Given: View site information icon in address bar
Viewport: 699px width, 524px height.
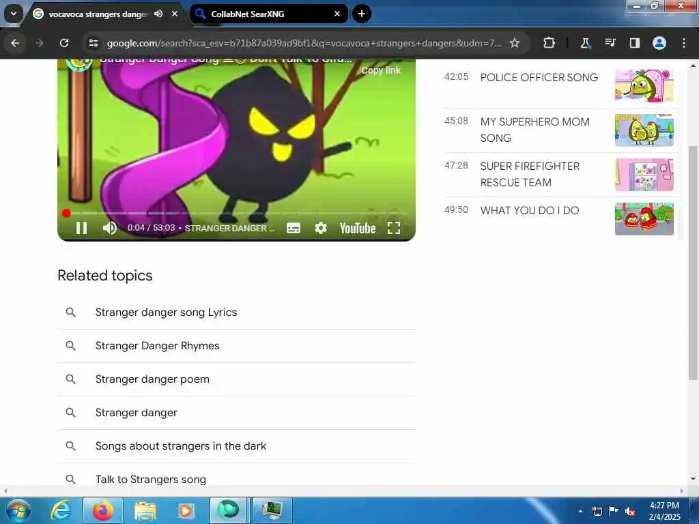Looking at the screenshot, I should 94,43.
